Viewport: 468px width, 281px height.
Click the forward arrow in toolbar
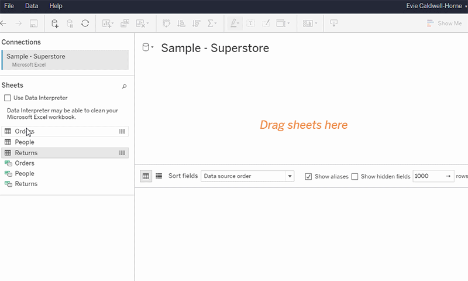[19, 23]
